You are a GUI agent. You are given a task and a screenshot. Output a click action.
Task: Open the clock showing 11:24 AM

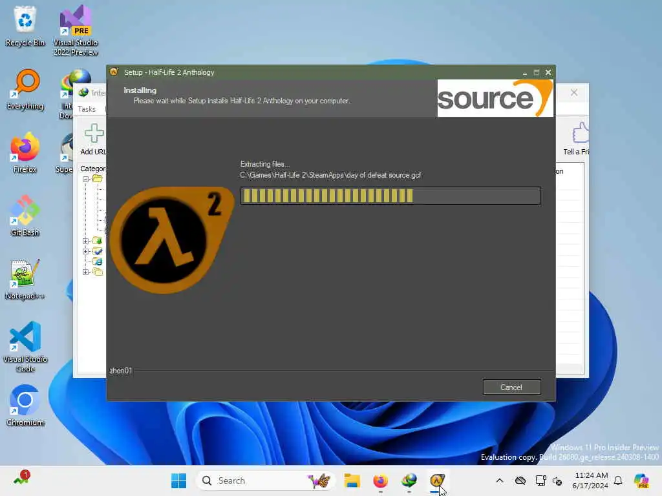[591, 480]
